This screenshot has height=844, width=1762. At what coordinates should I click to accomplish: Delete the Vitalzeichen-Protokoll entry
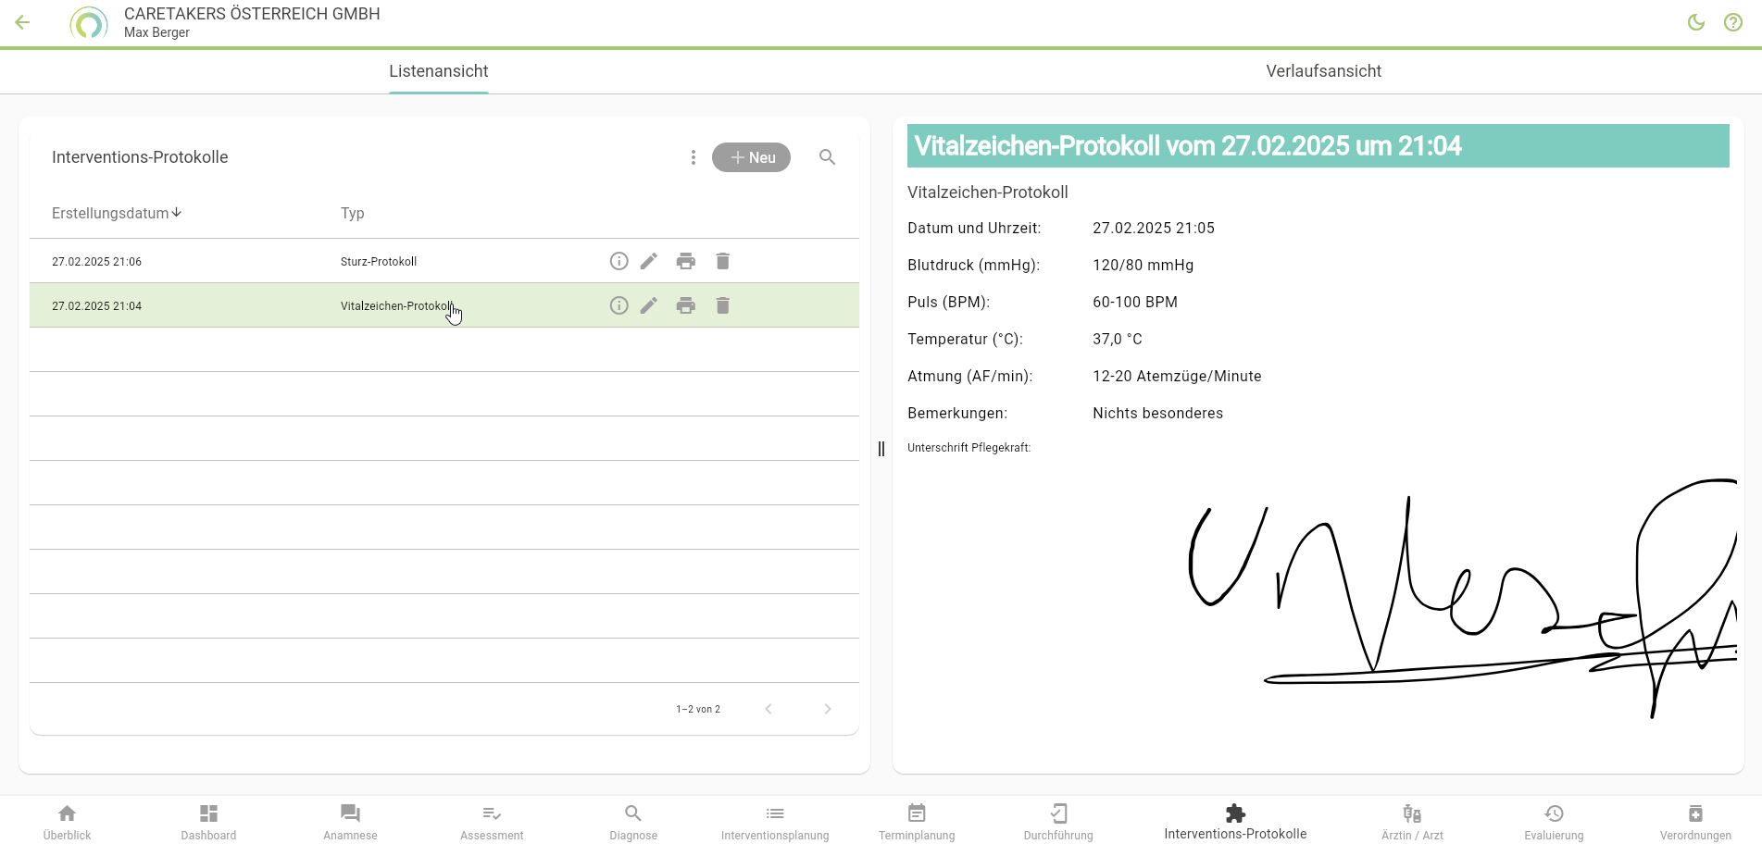point(722,305)
